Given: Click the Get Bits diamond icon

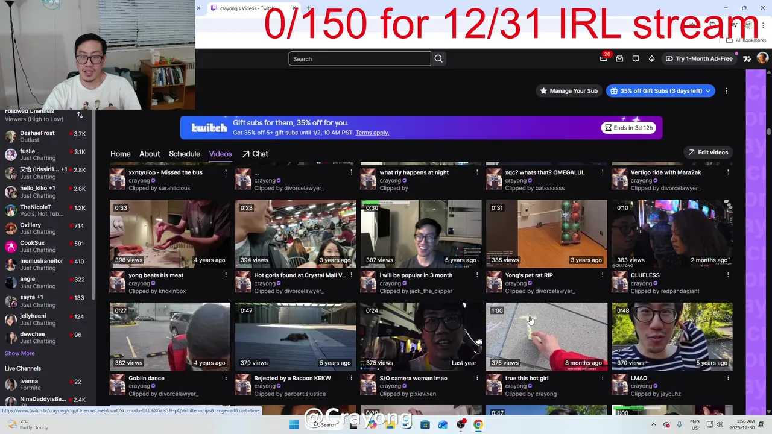Looking at the screenshot, I should (651, 58).
